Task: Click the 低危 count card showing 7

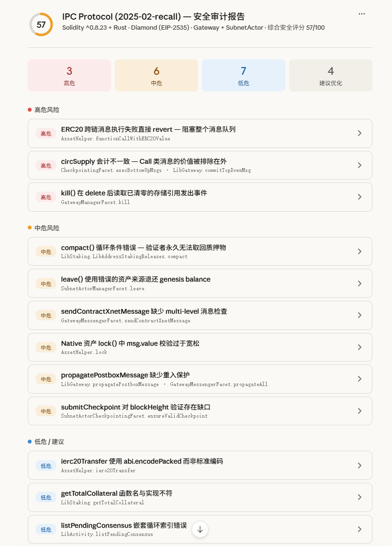Action: [x=243, y=75]
